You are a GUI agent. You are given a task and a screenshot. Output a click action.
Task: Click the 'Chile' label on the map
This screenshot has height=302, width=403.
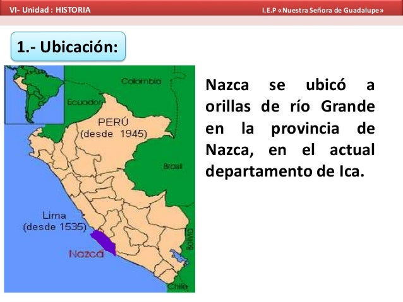pos(177,286)
